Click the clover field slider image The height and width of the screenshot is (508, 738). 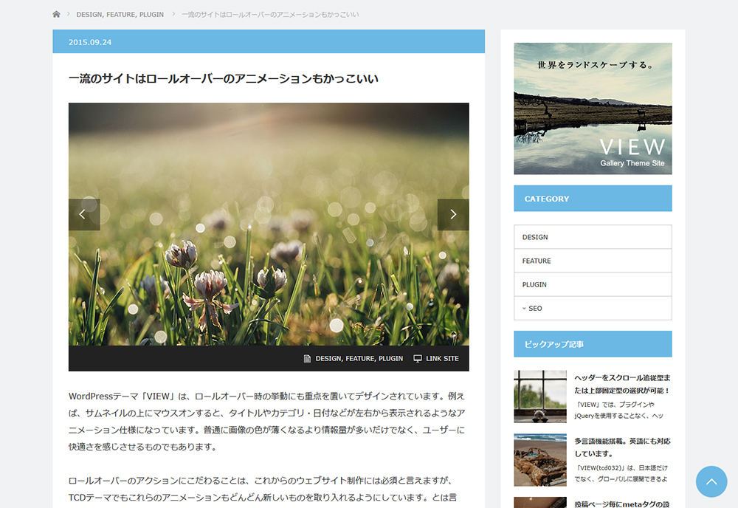[x=269, y=224]
